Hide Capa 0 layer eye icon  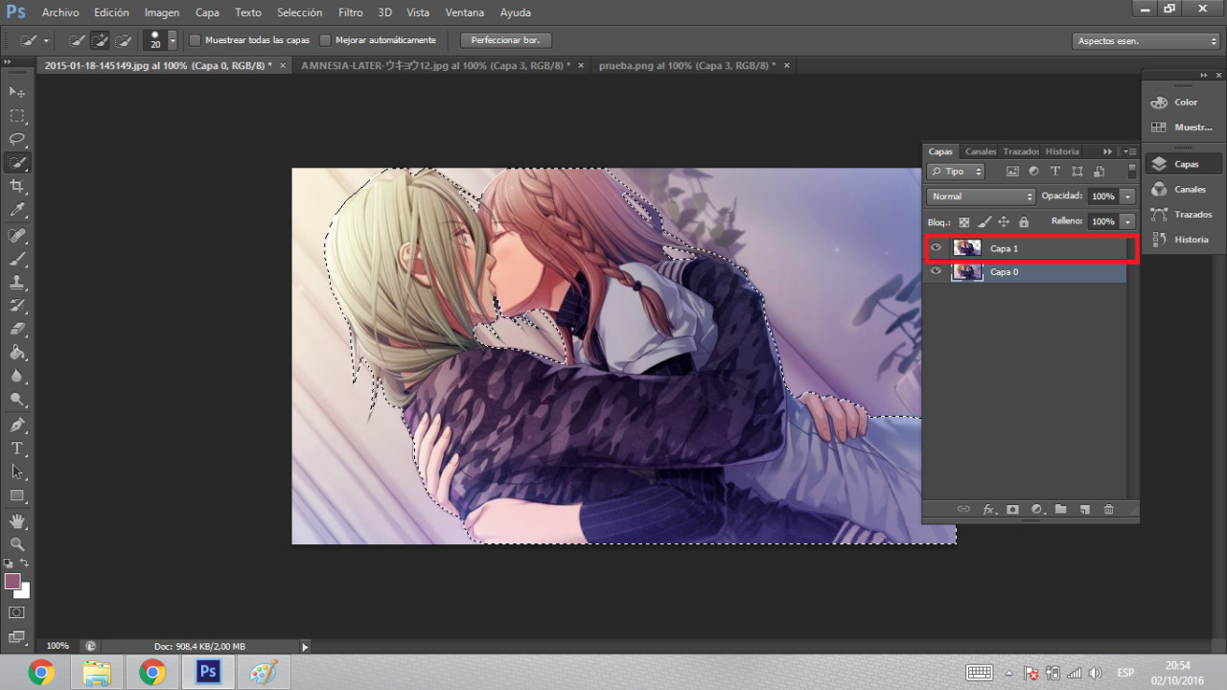937,272
